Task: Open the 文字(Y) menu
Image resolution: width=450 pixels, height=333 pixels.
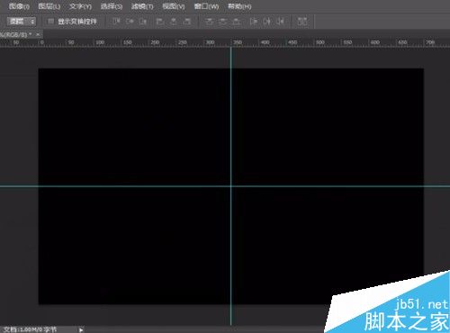Action: [80, 6]
